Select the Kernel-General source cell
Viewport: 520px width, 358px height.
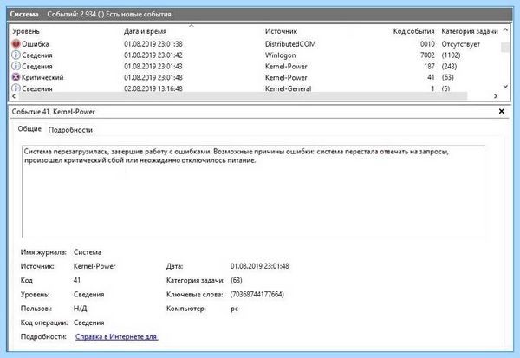pyautogui.click(x=288, y=88)
